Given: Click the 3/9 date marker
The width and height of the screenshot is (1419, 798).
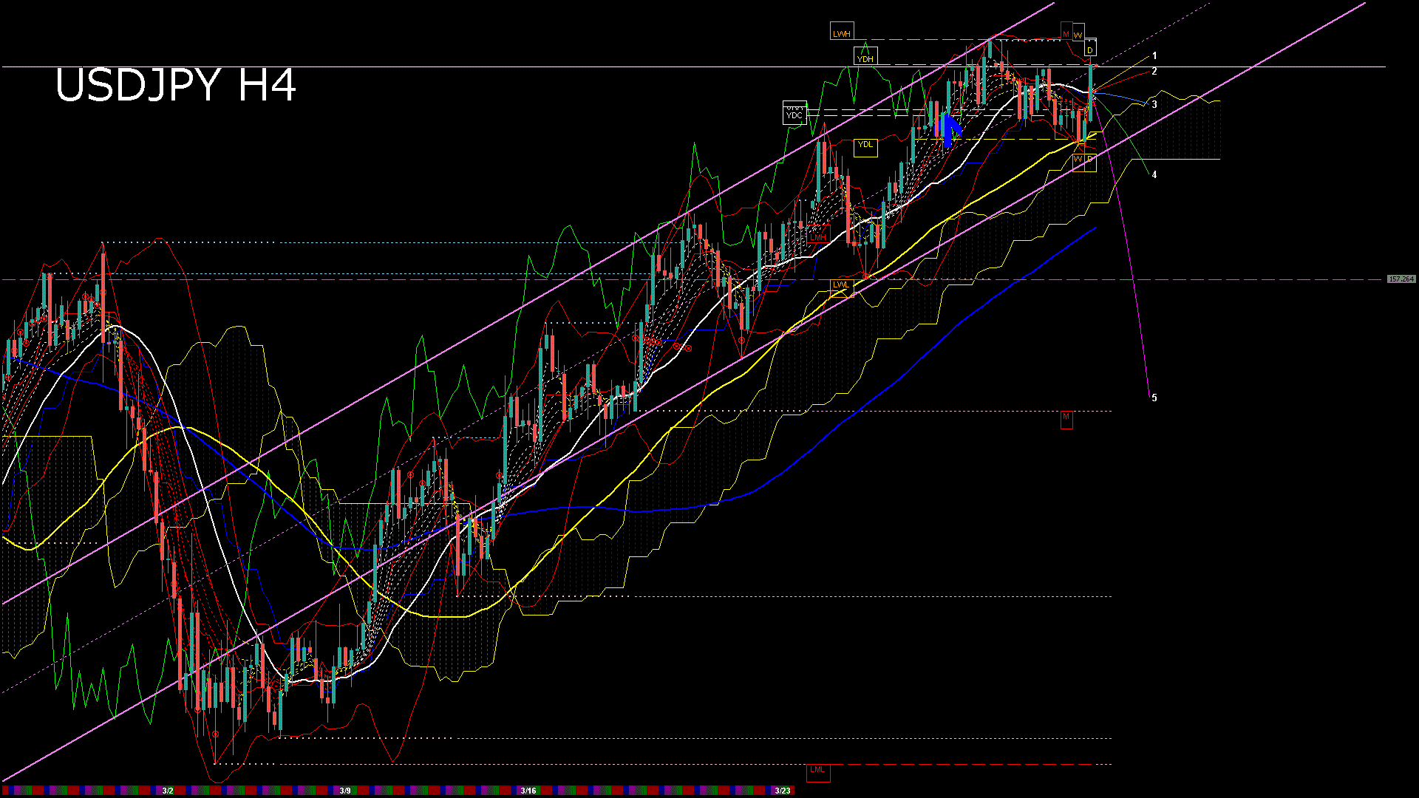Looking at the screenshot, I should click(345, 791).
